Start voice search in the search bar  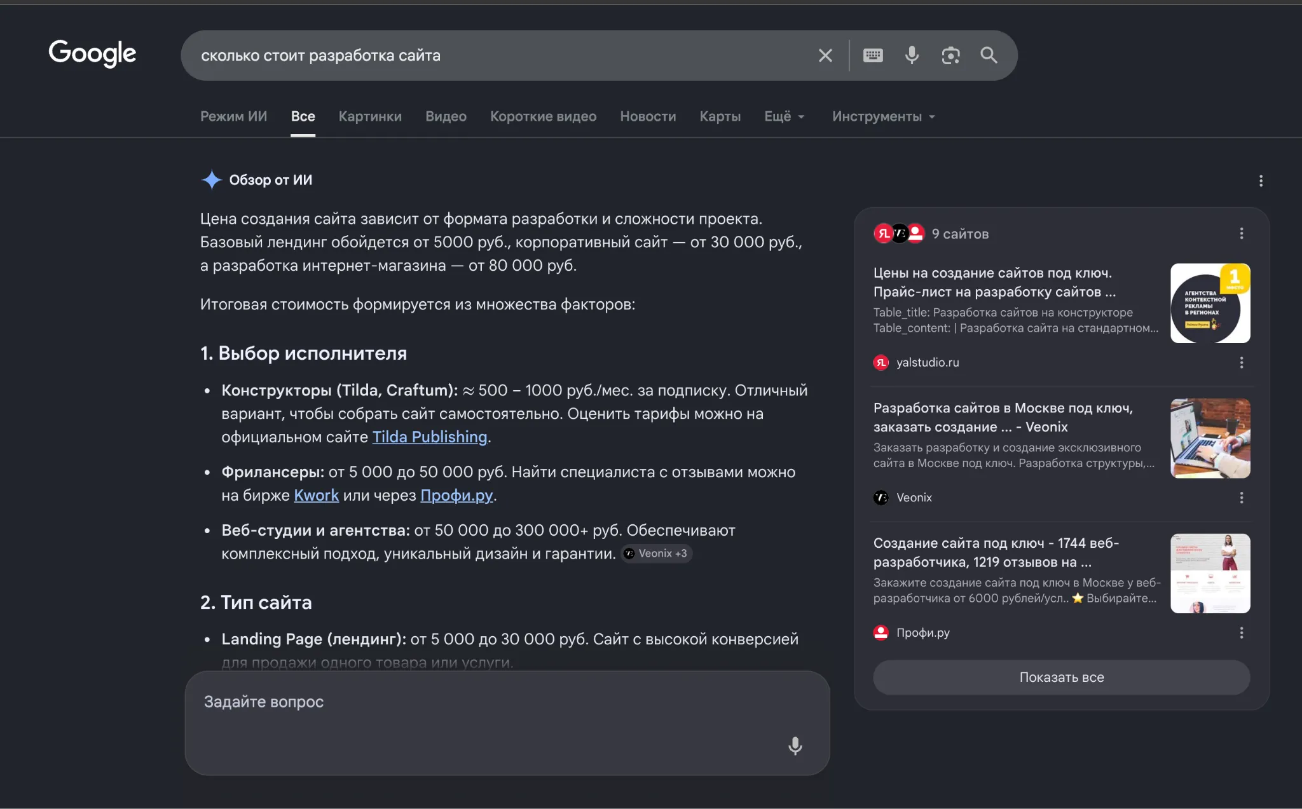tap(912, 55)
